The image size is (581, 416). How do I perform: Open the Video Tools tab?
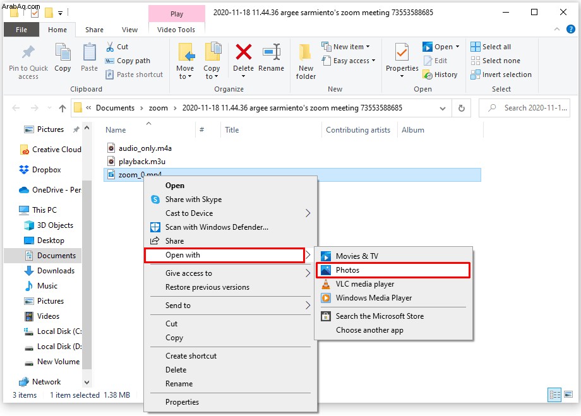[176, 30]
